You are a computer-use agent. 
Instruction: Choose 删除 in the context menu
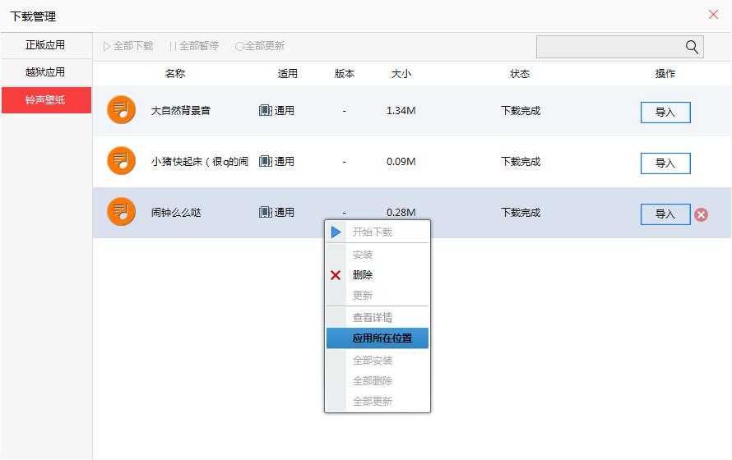pos(363,275)
